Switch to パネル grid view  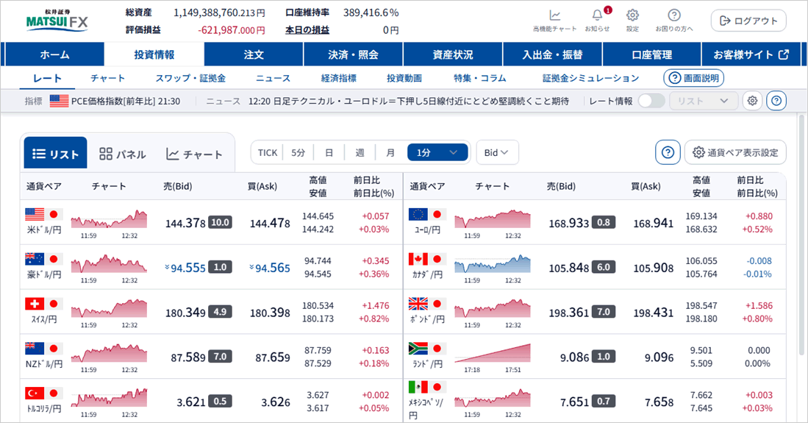point(122,154)
